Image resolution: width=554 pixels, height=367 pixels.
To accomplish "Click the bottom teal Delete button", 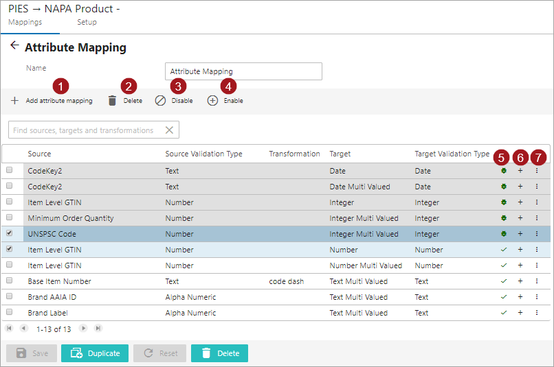I will pyautogui.click(x=219, y=353).
